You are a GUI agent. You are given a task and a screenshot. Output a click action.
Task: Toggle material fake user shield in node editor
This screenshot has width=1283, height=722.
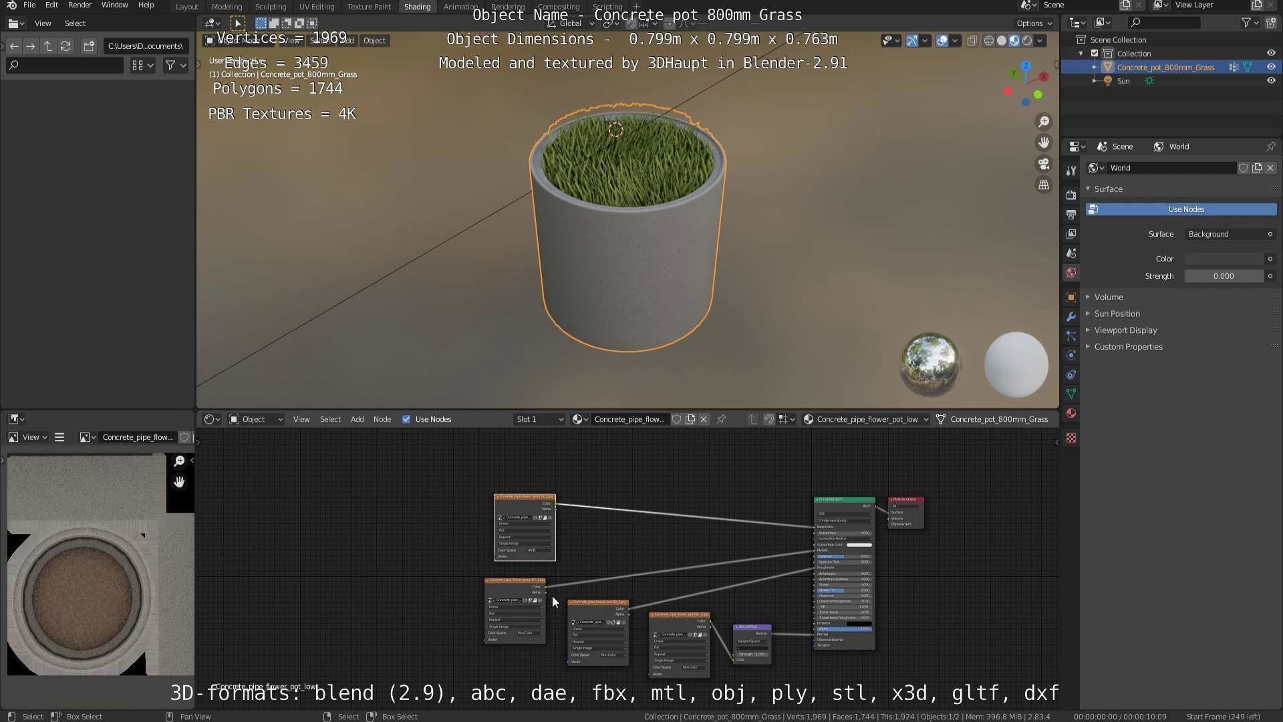(x=676, y=419)
